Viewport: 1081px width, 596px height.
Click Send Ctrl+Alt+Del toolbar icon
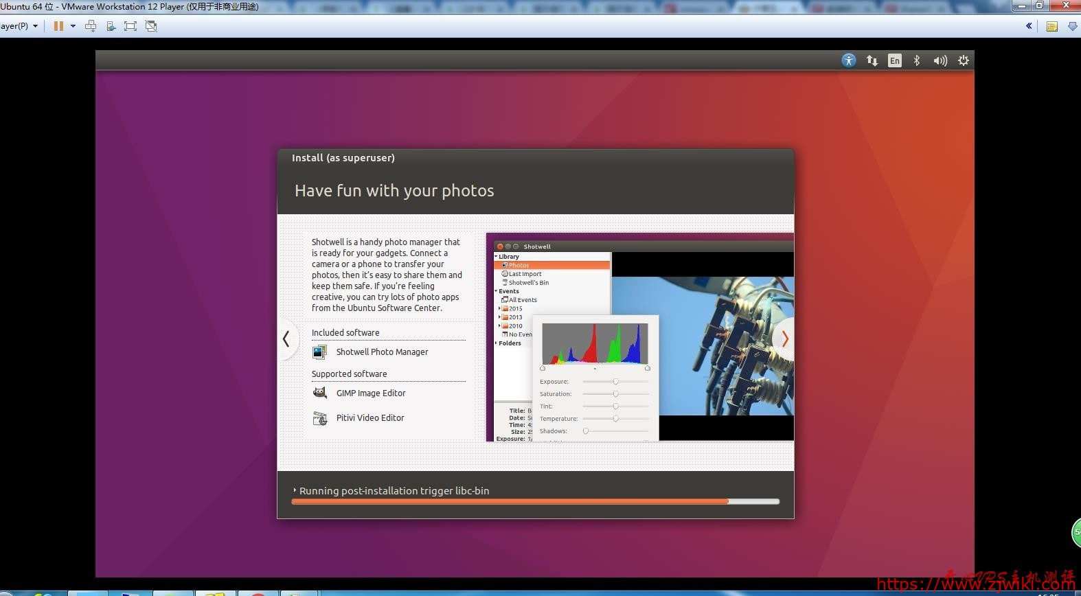[91, 26]
